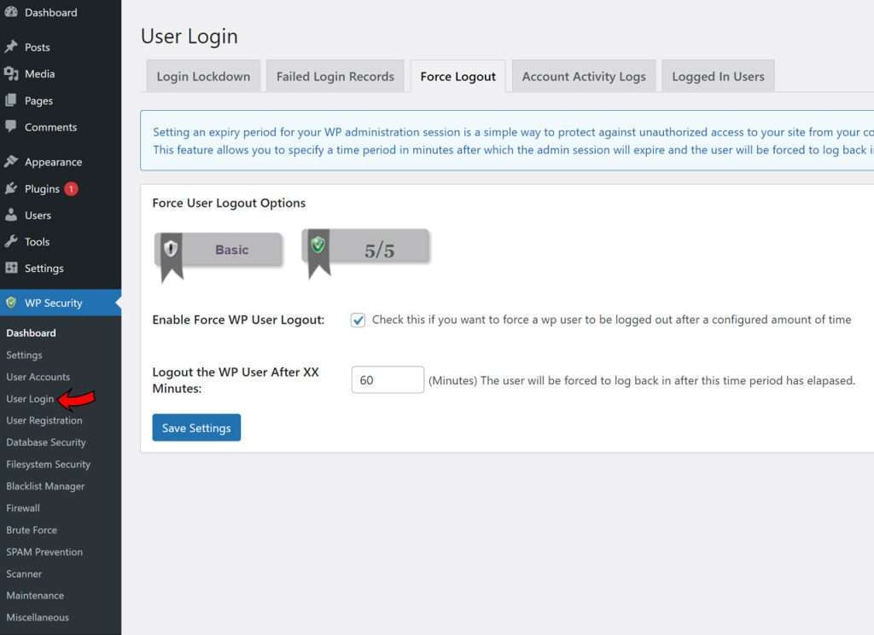Click the Comments speech bubble icon

coord(10,126)
